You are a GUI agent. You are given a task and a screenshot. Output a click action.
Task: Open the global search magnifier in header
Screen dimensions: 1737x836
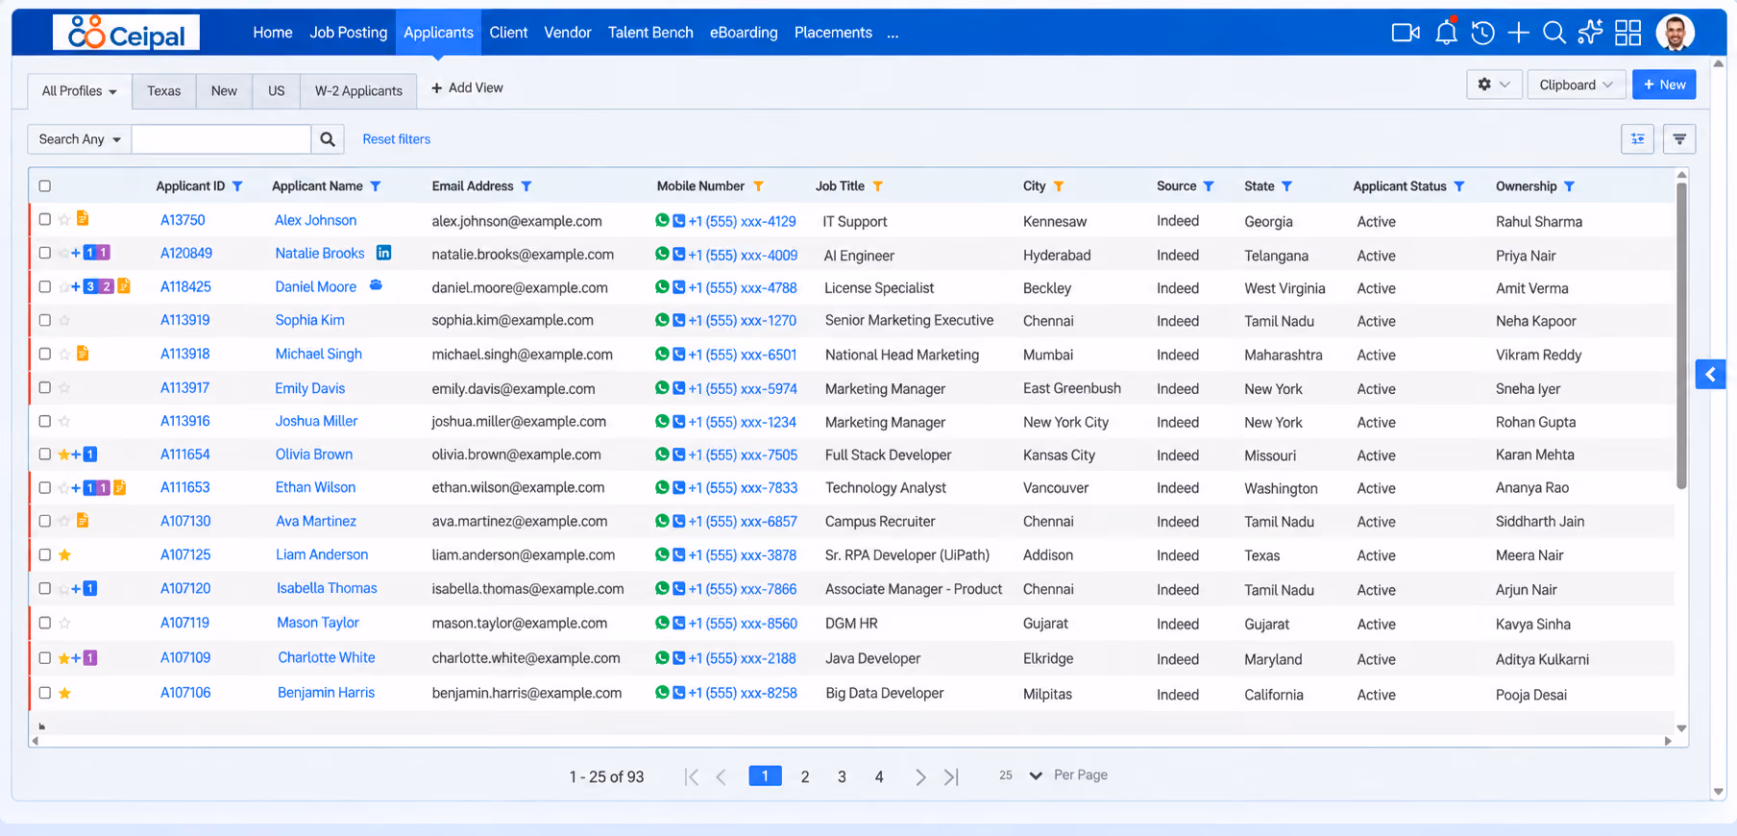(x=1554, y=33)
